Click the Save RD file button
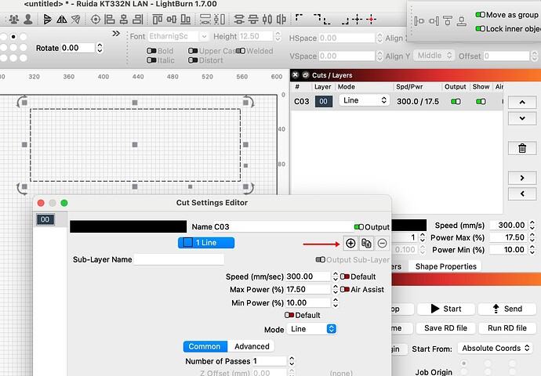 445,328
